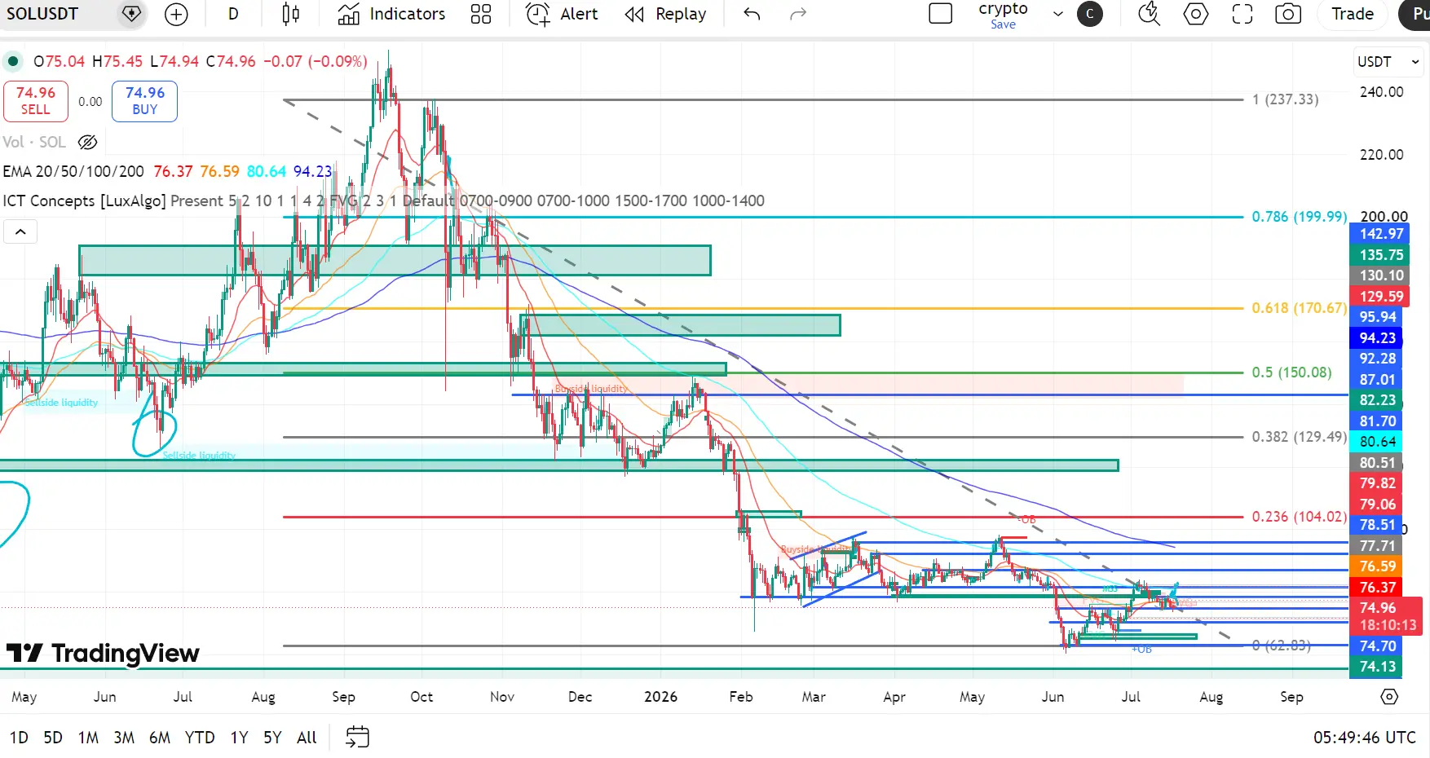This screenshot has width=1430, height=758.
Task: Open the USDT currency dropdown
Action: click(x=1388, y=62)
